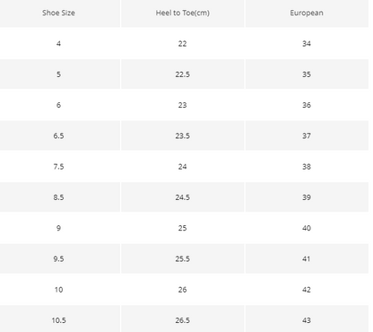Screen dimensions: 373x332
Task: Select European size 42 cell
Action: (307, 290)
